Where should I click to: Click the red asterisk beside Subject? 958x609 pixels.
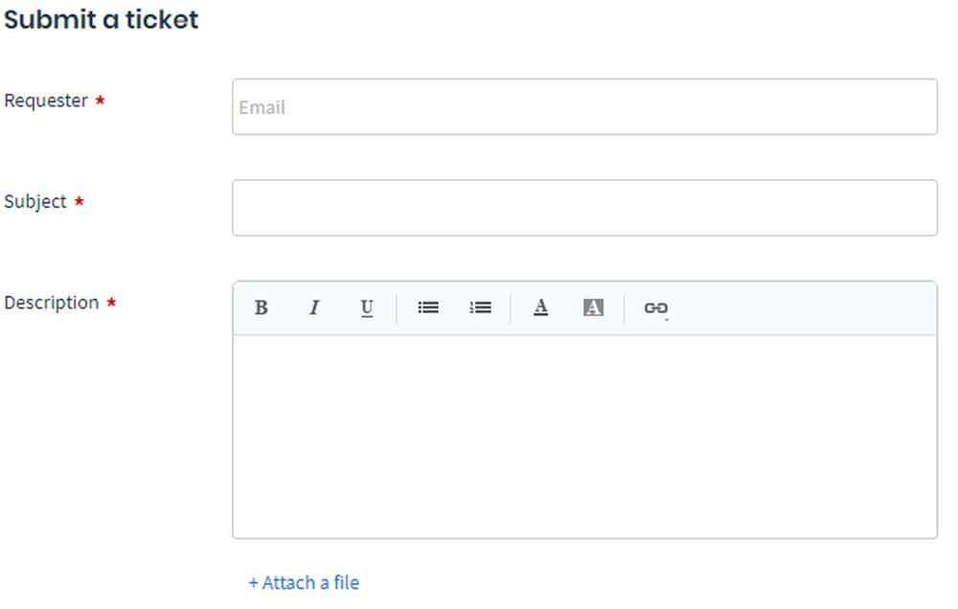click(80, 202)
